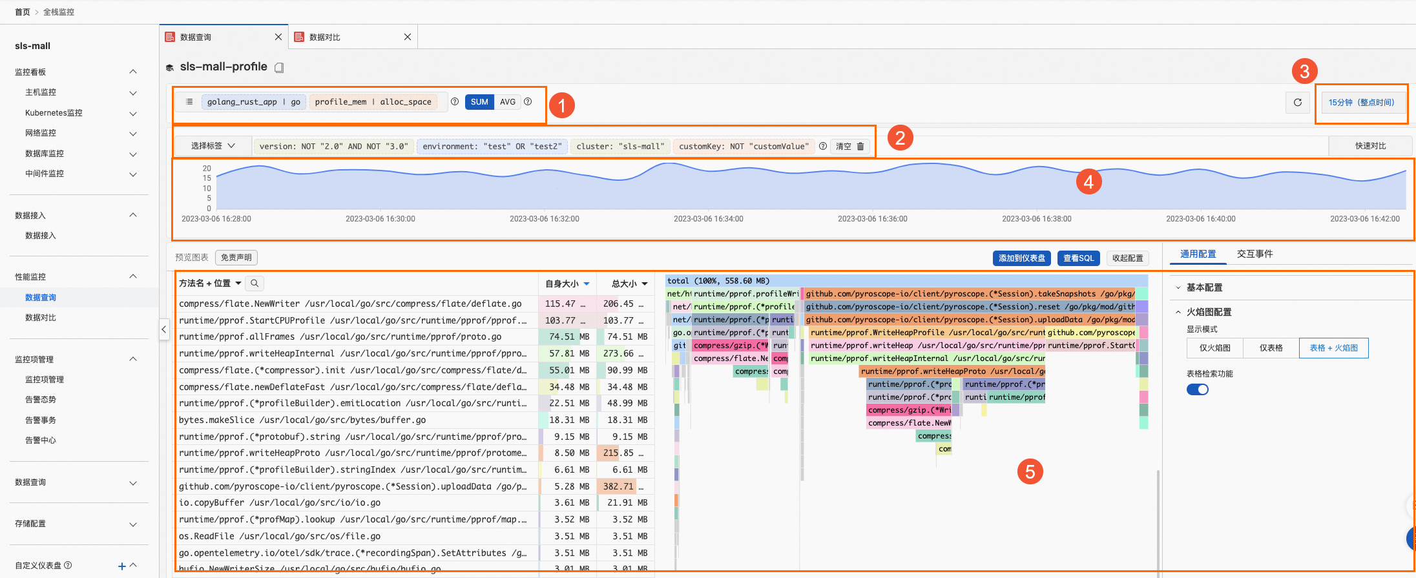Close the 数据对比 tab

[408, 37]
